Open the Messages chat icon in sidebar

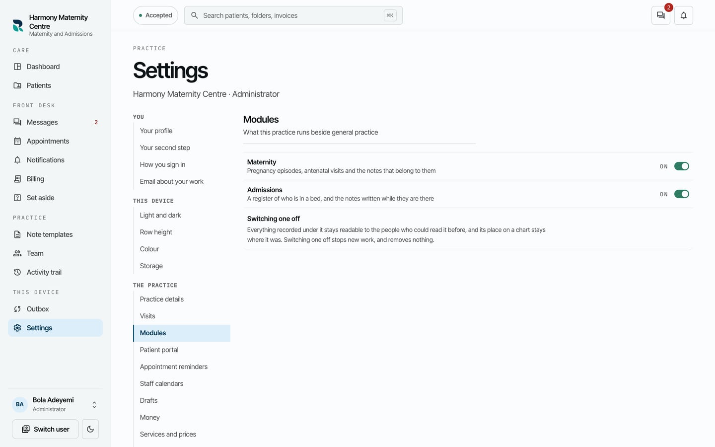(x=17, y=122)
